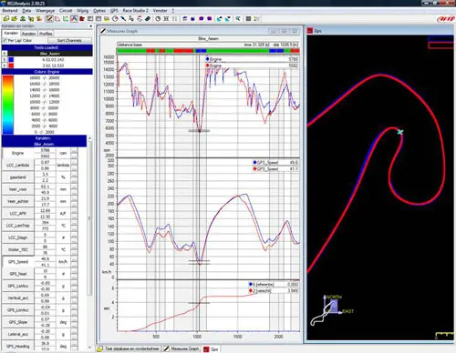Click the scroll-up arrow of the channel list
456x353 pixels.
89,138
